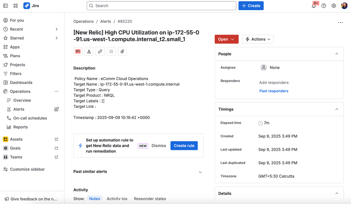Switch to the Notes activity tab
This screenshot has width=351, height=204.
click(95, 199)
